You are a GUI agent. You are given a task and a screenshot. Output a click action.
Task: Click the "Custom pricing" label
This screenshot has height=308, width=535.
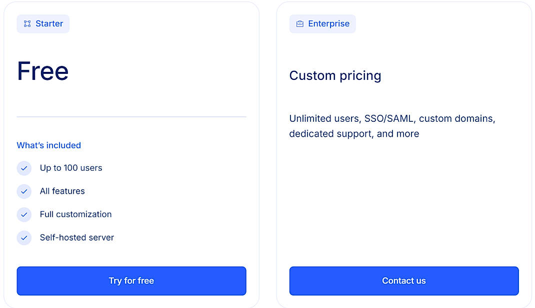[x=335, y=75]
